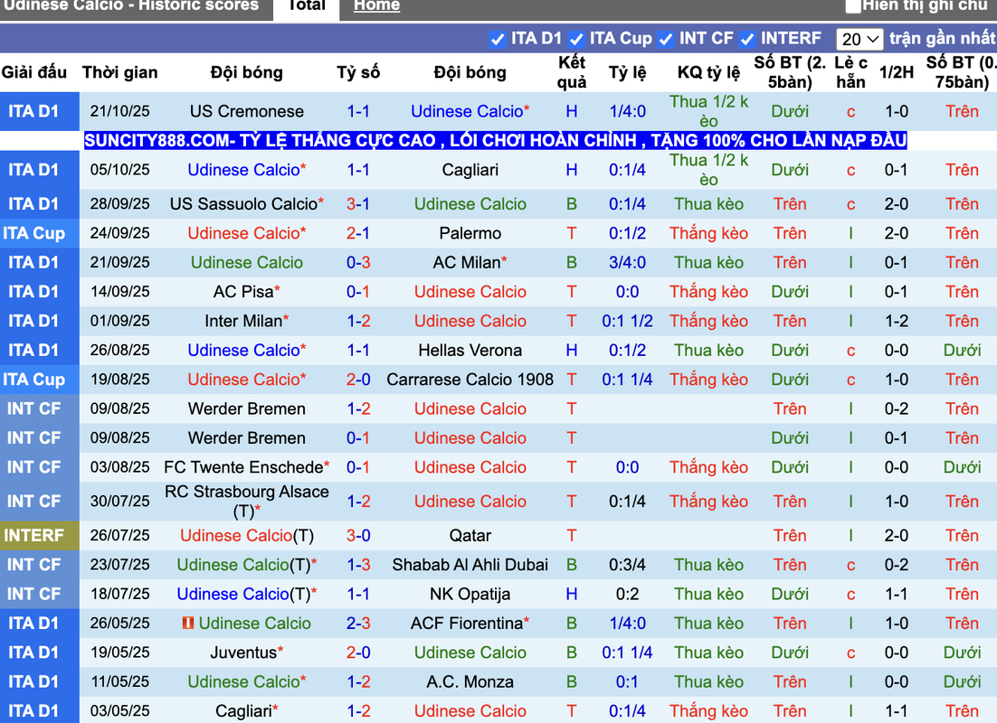Switch to the Total tab
997x723 pixels.
[x=307, y=6]
